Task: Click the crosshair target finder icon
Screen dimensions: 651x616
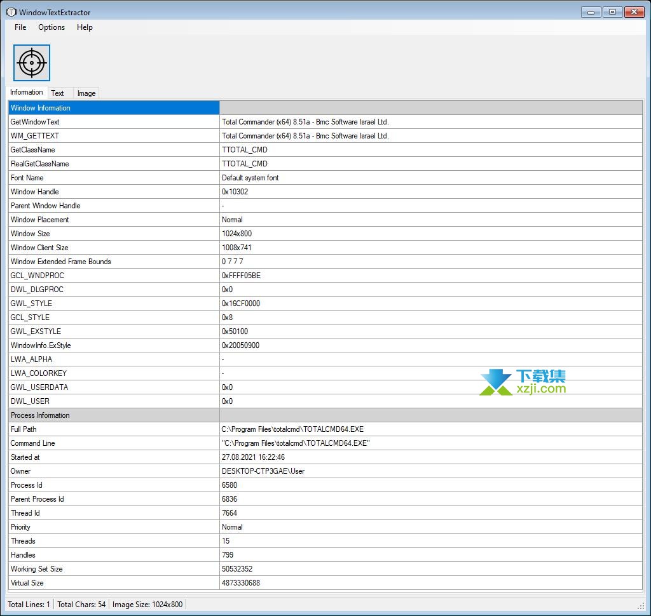Action: [x=32, y=63]
